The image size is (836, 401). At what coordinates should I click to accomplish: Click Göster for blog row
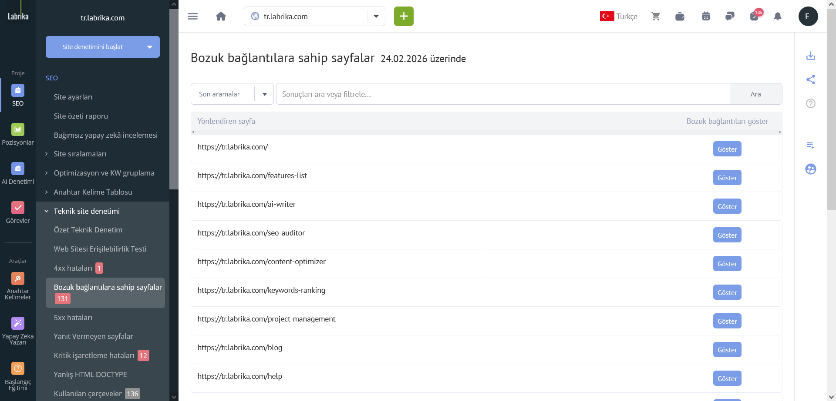click(x=727, y=350)
